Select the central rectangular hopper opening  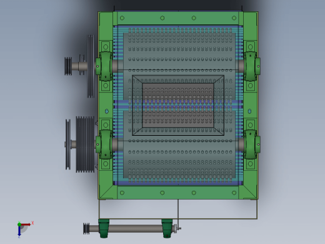pyautogui.click(x=178, y=105)
